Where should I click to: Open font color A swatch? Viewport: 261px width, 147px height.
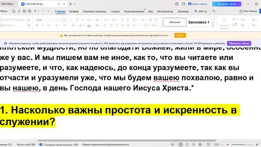tap(89, 25)
